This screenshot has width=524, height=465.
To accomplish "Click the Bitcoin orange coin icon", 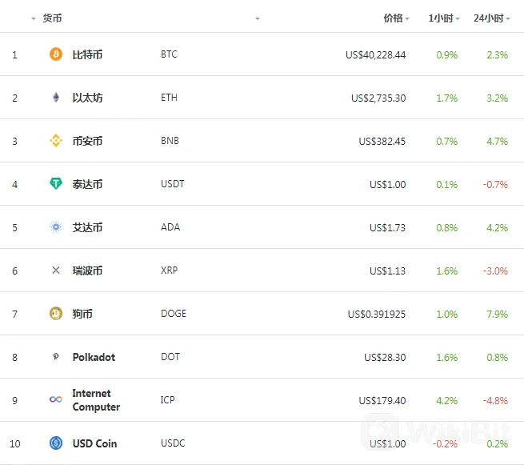I will [56, 54].
